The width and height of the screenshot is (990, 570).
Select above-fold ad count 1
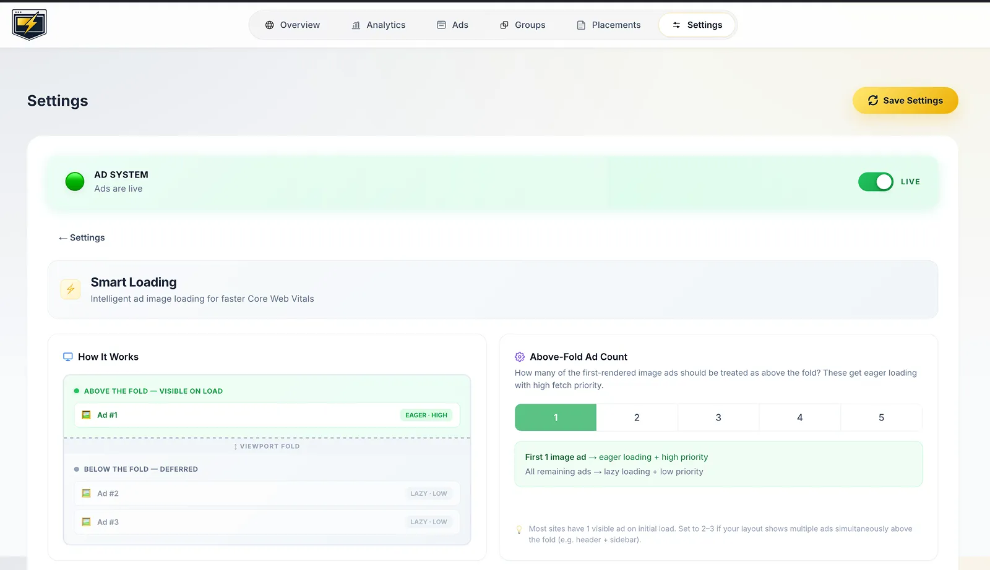pos(556,417)
